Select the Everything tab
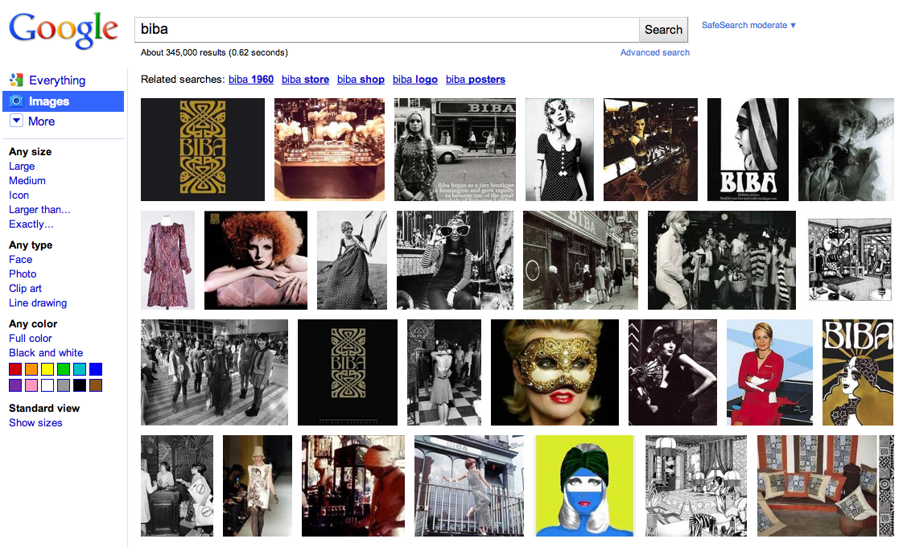The image size is (907, 547). pyautogui.click(x=57, y=80)
